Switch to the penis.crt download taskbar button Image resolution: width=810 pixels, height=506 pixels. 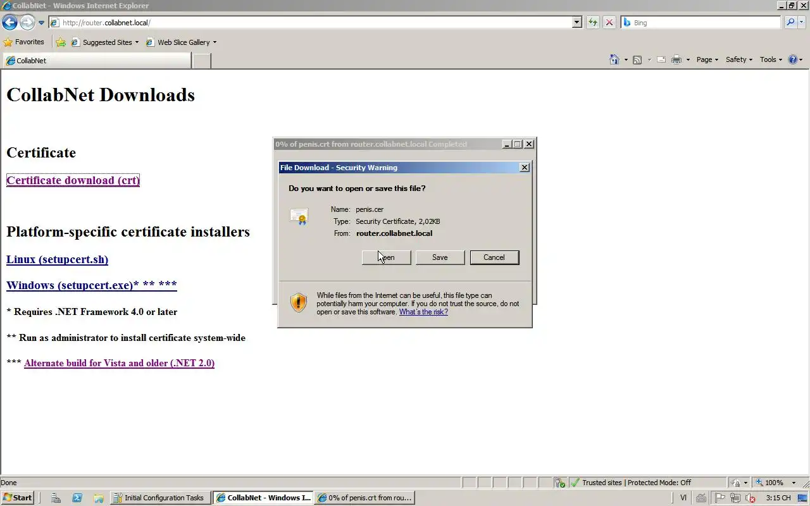[x=365, y=498]
